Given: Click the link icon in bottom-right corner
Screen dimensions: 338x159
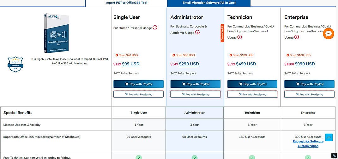Looking at the screenshot, I should [x=334, y=155].
